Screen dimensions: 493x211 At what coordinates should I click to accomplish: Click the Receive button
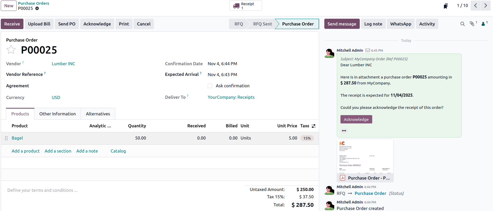pos(12,24)
